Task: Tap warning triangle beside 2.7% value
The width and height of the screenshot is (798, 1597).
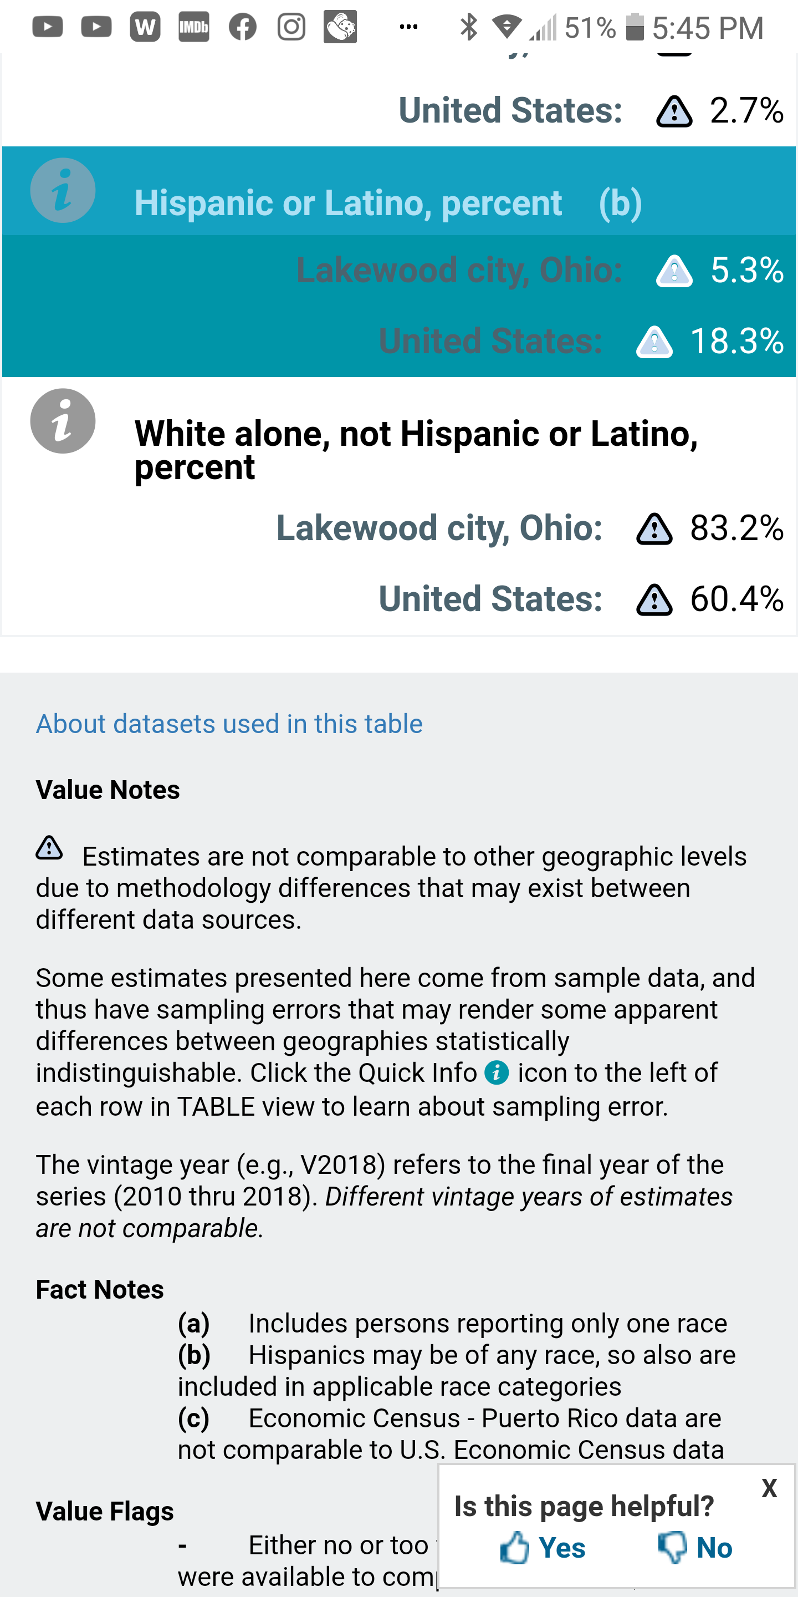Action: pyautogui.click(x=674, y=111)
